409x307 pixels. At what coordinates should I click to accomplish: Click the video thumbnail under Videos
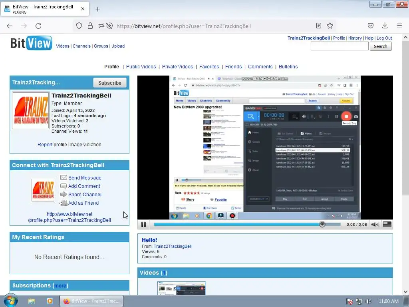click(x=182, y=288)
